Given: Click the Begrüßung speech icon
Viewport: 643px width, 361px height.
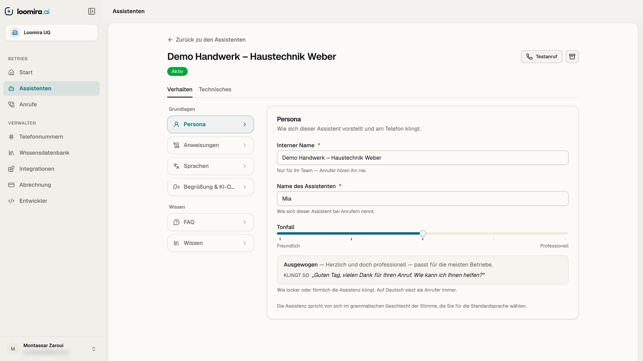Looking at the screenshot, I should [176, 187].
